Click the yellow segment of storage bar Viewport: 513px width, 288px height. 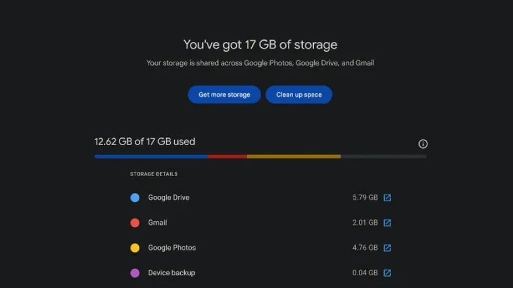294,156
